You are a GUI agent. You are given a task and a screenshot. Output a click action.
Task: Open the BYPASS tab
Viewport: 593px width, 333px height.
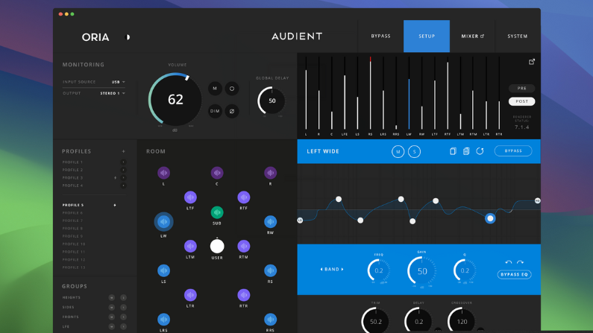tap(381, 37)
